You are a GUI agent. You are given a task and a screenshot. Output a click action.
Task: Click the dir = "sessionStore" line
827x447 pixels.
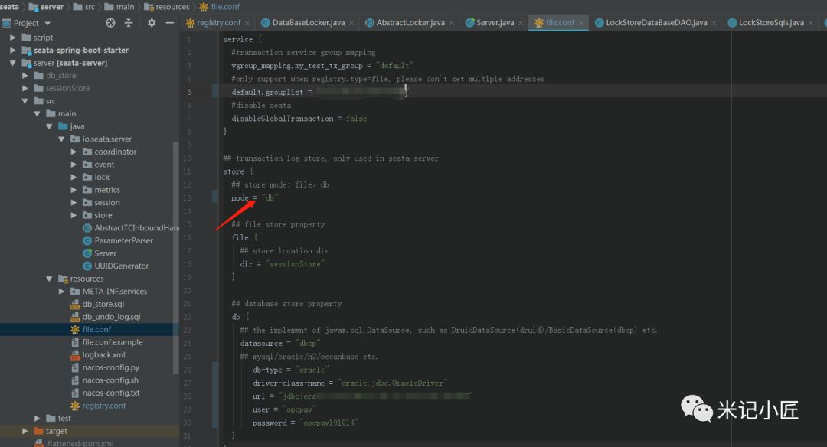point(282,264)
